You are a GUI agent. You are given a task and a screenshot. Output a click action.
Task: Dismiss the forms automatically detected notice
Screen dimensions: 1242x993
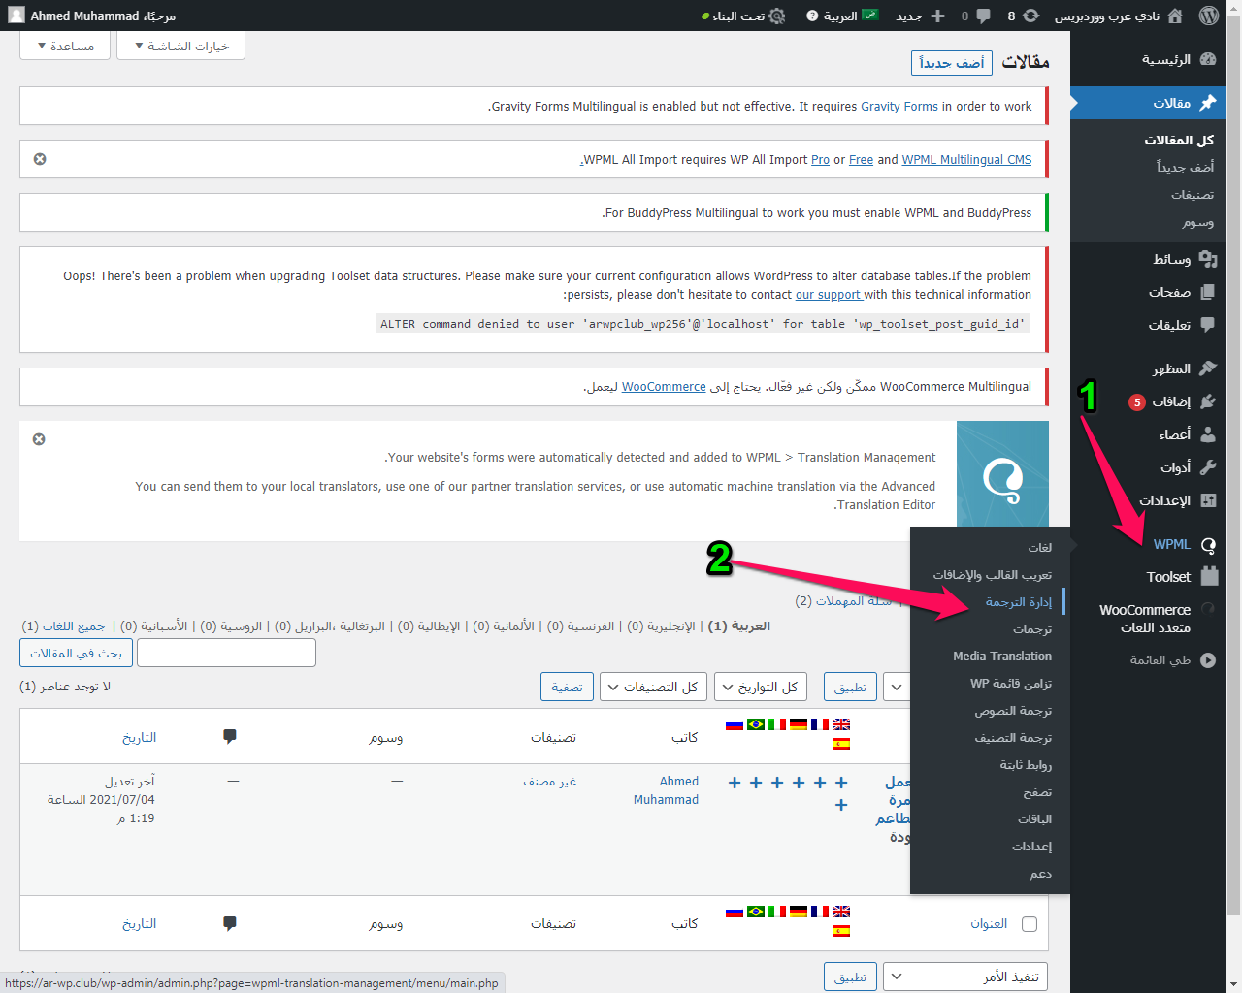pos(39,439)
